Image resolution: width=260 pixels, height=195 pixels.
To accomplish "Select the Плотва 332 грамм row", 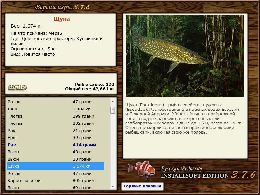I will point(56,123).
